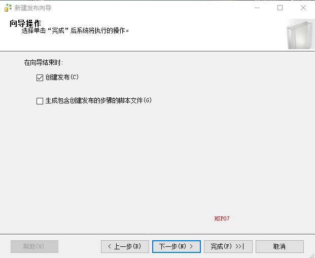The width and height of the screenshot is (315, 258).
Task: Proceed with 下一步(N) button
Action: pos(177,246)
